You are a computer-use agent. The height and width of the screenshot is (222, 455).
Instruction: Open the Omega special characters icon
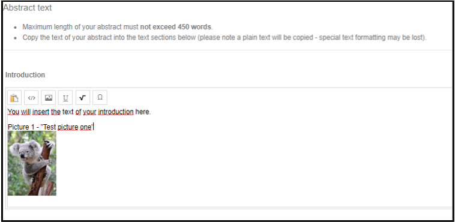coord(100,98)
